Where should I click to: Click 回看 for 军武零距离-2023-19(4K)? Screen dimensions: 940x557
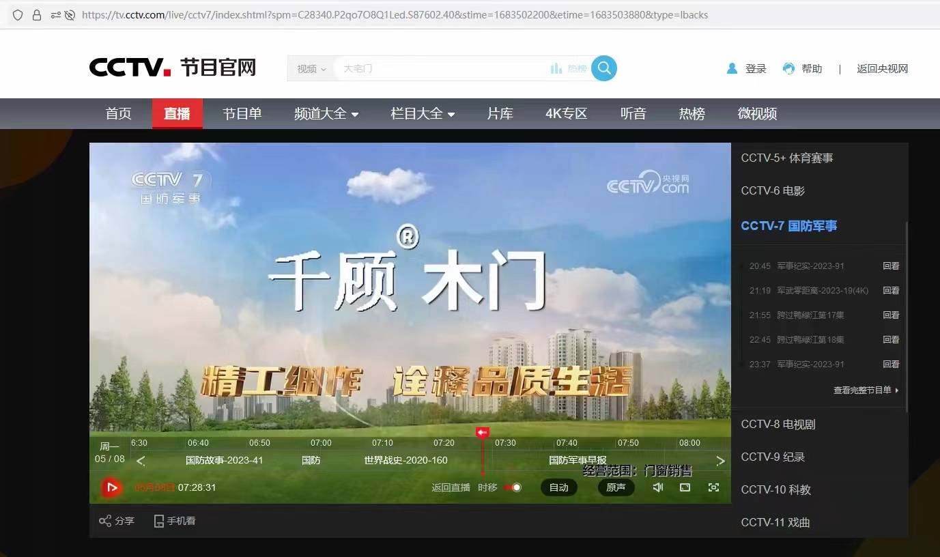click(x=891, y=291)
